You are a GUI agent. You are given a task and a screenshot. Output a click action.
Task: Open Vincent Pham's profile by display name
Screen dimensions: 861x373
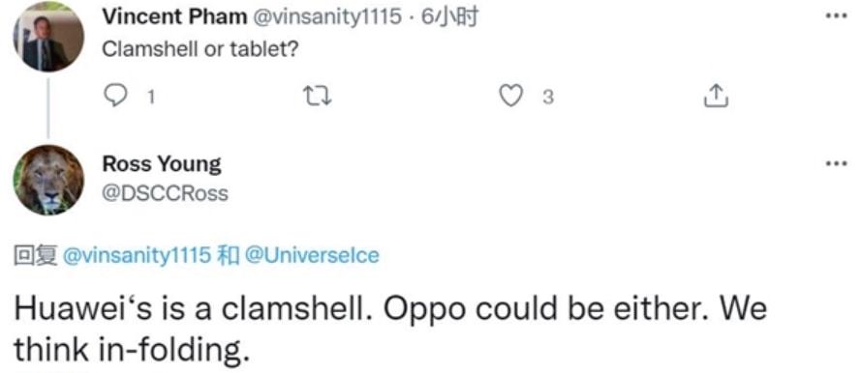coord(174,17)
